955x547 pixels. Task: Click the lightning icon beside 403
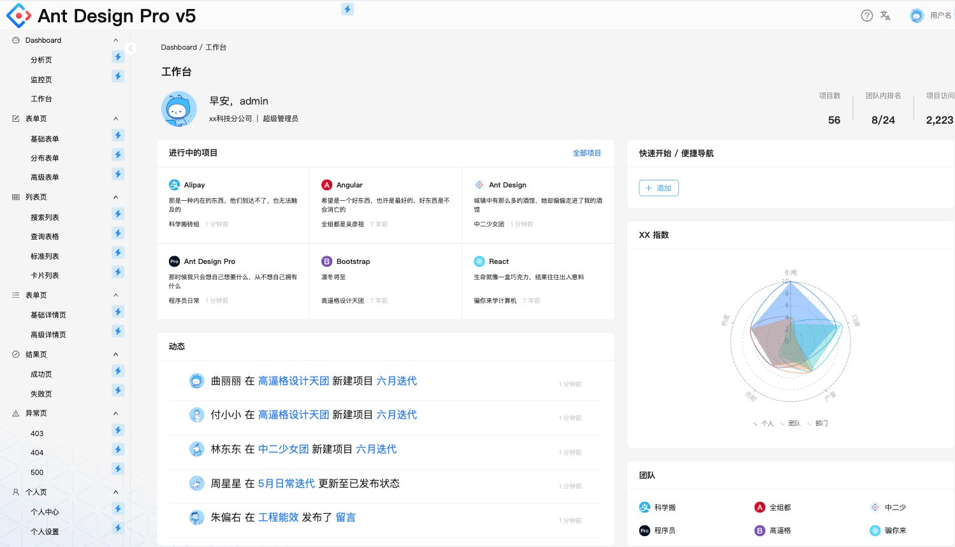click(118, 430)
